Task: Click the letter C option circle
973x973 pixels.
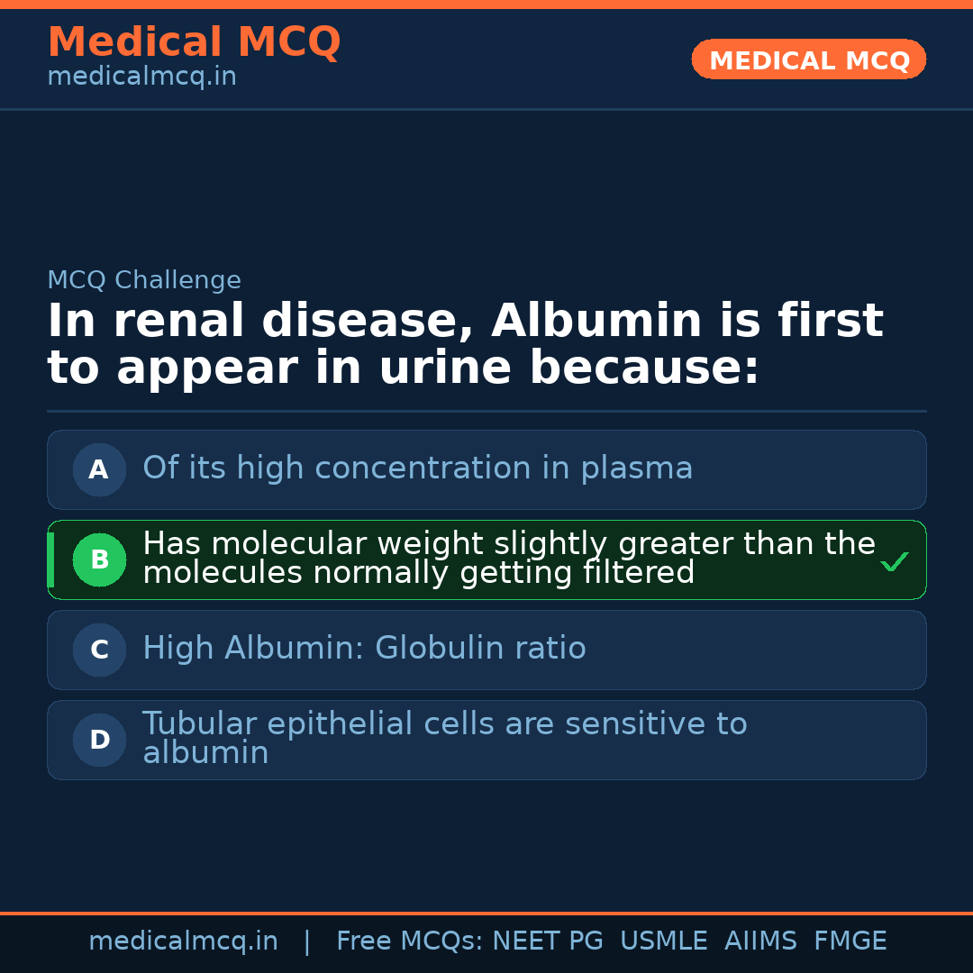Action: [99, 650]
